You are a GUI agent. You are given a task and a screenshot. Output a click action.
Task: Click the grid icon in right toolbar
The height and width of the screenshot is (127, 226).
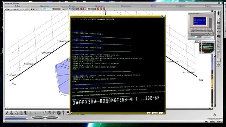tap(218, 60)
